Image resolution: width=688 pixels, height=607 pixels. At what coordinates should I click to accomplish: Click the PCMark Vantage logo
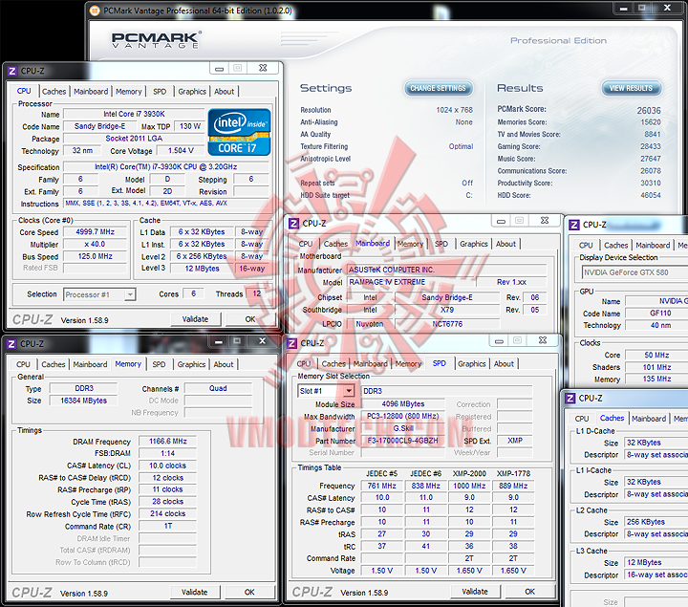[x=157, y=40]
